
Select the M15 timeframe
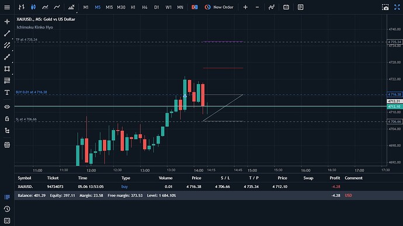(109, 7)
